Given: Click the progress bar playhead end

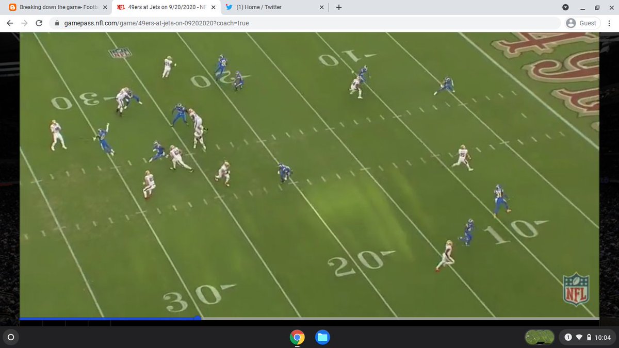Looking at the screenshot, I should (x=199, y=319).
